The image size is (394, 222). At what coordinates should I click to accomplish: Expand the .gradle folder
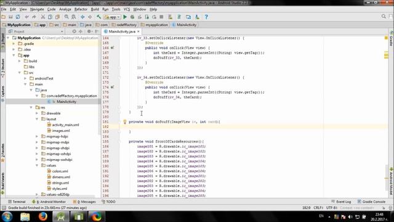click(x=14, y=44)
